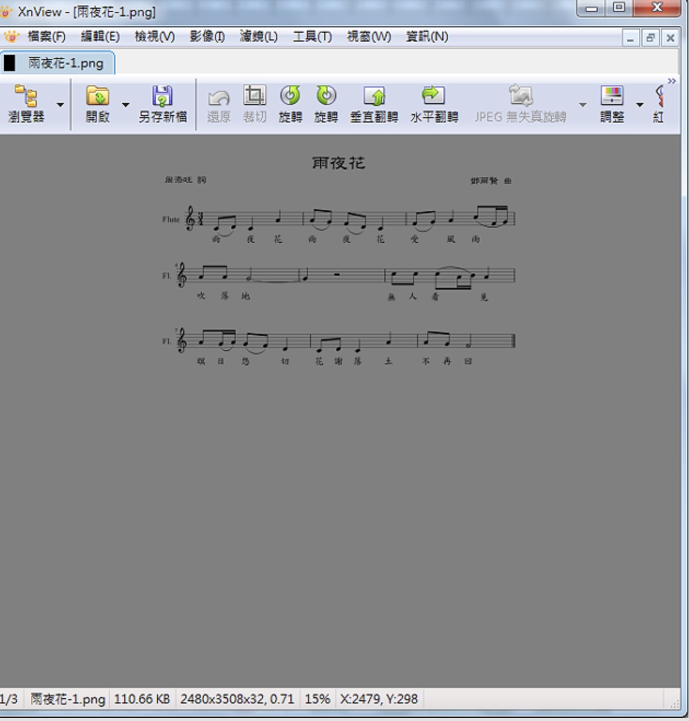Mirror the image with 水平翻轉
The image size is (689, 721).
pos(434,104)
